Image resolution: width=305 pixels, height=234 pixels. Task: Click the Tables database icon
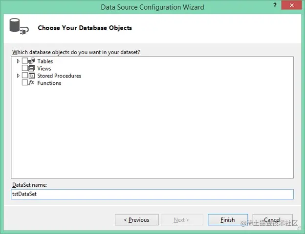click(31, 61)
